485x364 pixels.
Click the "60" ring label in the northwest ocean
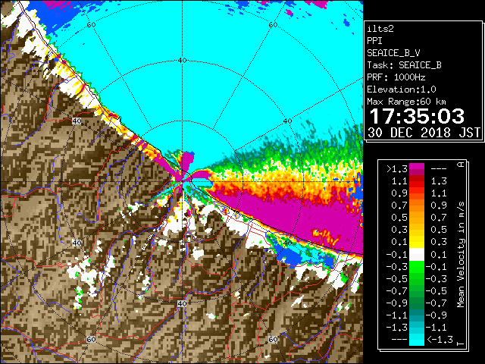(91, 24)
